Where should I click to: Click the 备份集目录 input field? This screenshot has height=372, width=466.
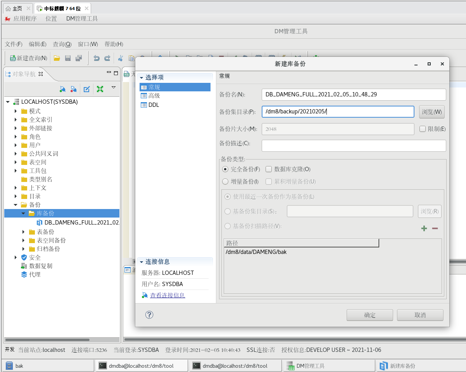338,111
